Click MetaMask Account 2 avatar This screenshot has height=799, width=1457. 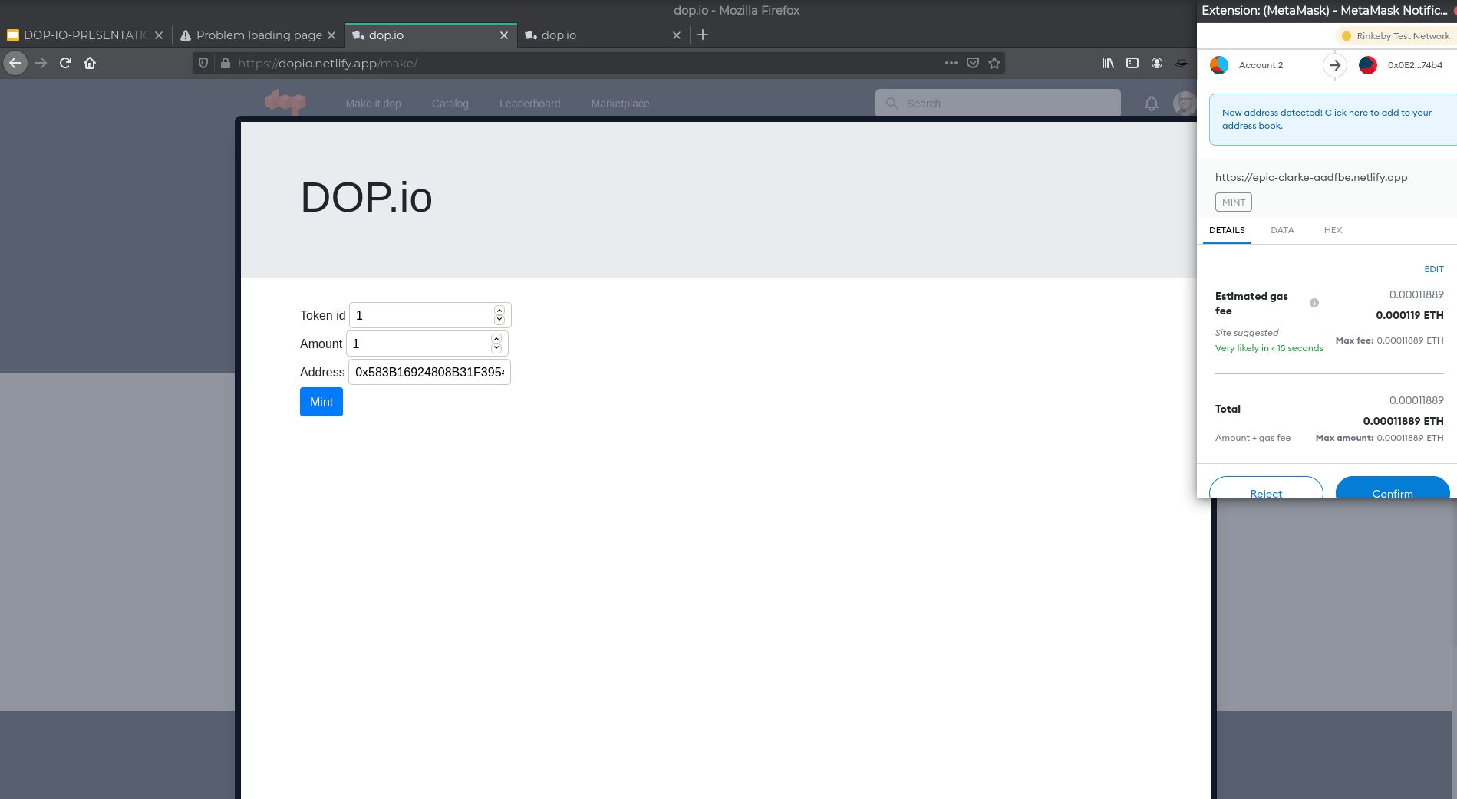(1219, 65)
